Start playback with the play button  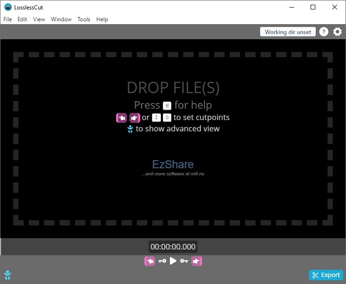tap(173, 261)
